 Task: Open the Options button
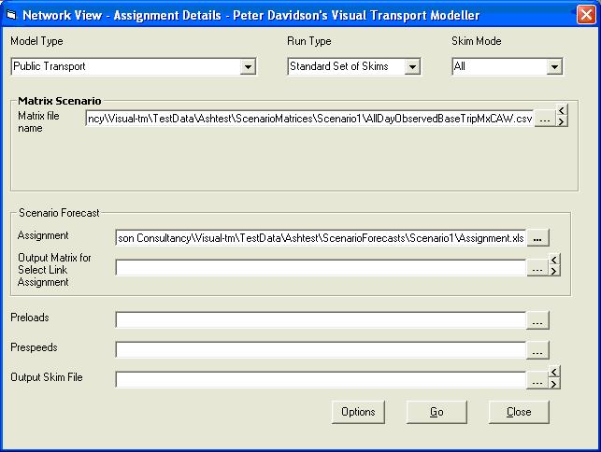[357, 412]
